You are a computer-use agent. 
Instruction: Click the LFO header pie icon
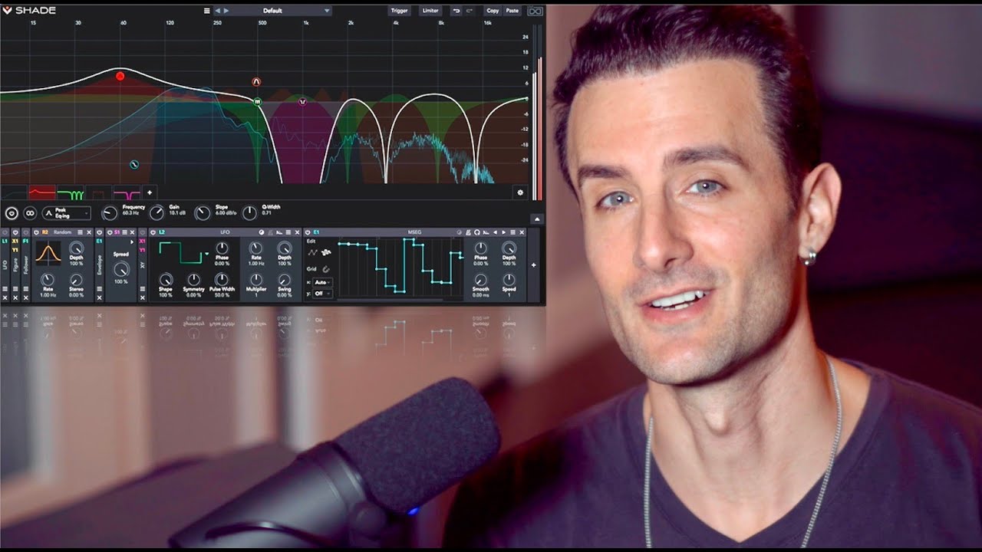pyautogui.click(x=262, y=232)
